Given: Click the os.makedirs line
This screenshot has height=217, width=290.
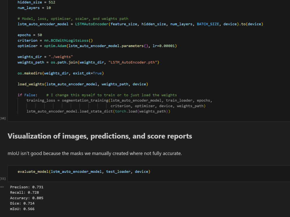Looking at the screenshot, I should tap(61, 73).
